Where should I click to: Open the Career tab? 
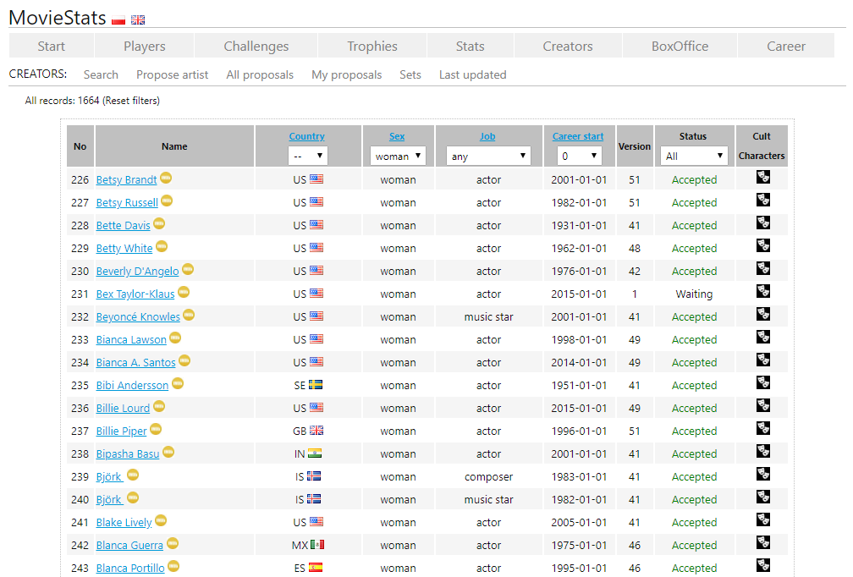(x=786, y=47)
